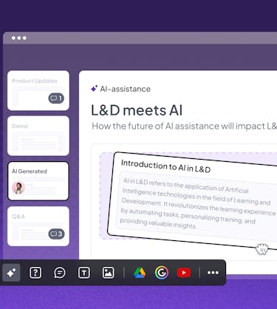Click the AI sparkle tool in toolbar
Screen dimensions: 277x309
click(x=11, y=273)
